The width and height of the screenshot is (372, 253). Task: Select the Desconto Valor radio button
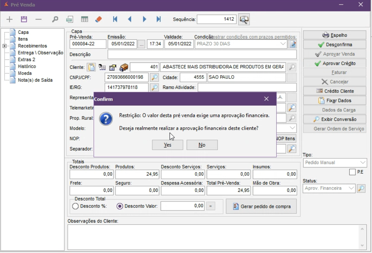(120, 206)
